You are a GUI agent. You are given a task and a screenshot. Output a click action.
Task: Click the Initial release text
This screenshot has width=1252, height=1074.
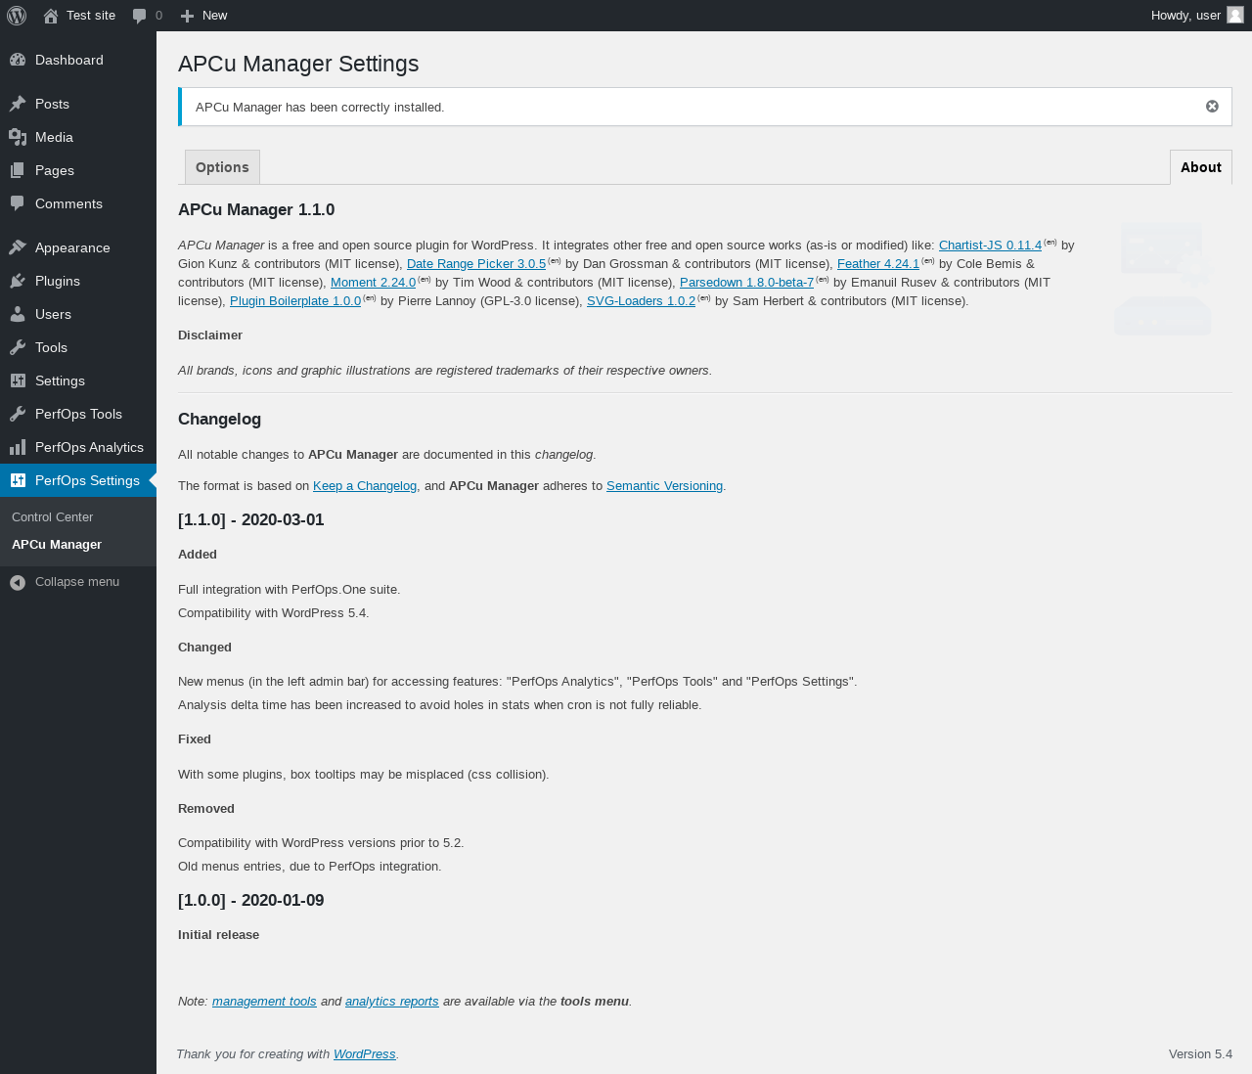(x=218, y=935)
